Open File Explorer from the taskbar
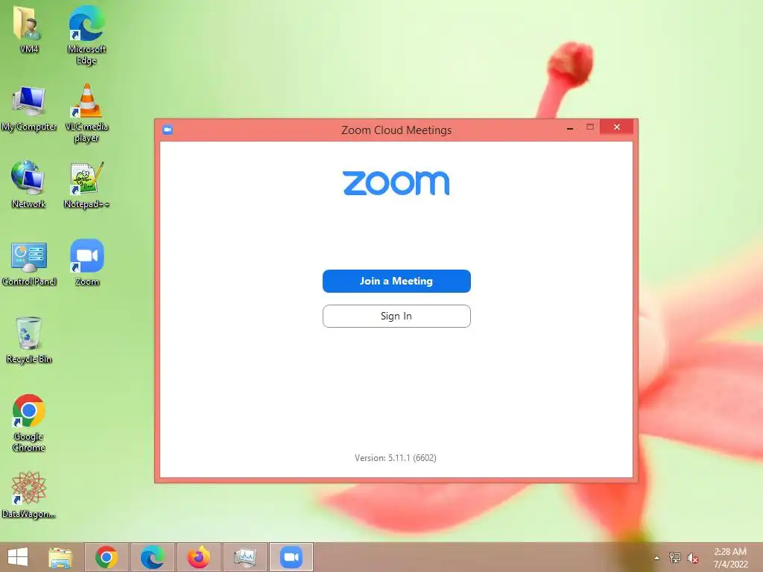 pyautogui.click(x=60, y=557)
